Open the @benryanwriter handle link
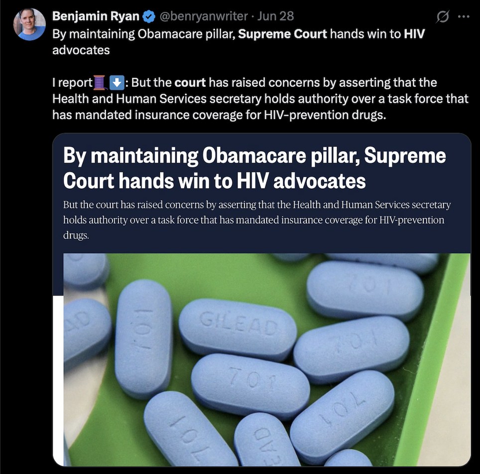The width and height of the screenshot is (480, 474). click(204, 16)
